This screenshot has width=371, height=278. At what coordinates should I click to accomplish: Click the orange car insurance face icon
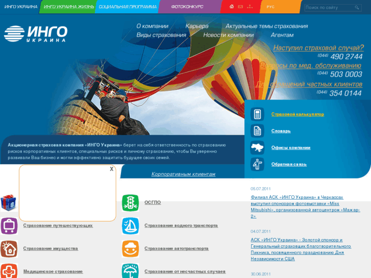(x=130, y=248)
